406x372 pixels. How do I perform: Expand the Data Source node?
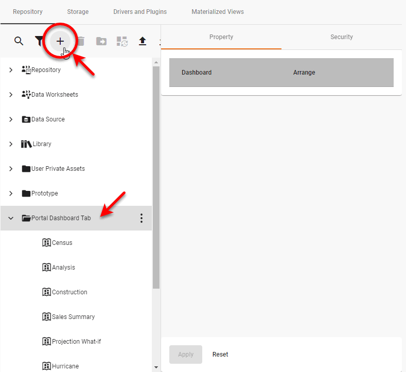[11, 119]
